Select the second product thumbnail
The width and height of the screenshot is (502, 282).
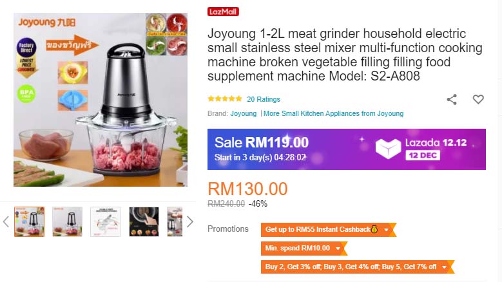coord(67,221)
